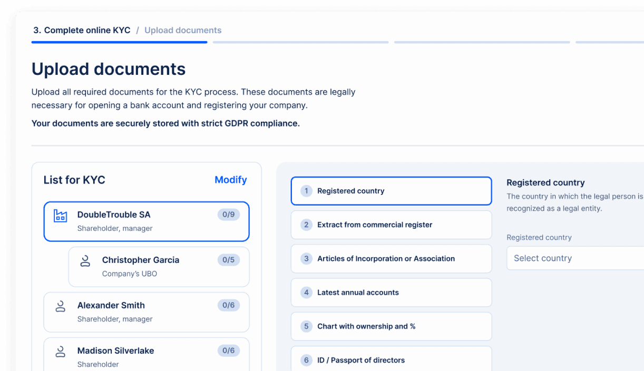Click the number 6 badge beside ID / Passport
Viewport: 644px width, 371px height.
click(306, 360)
